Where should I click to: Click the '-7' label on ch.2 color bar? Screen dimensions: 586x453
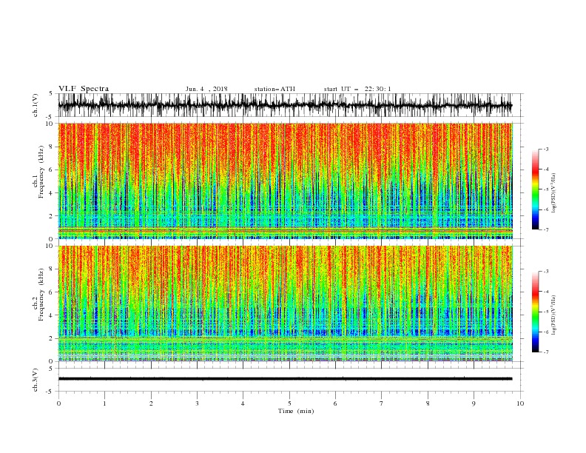point(545,352)
